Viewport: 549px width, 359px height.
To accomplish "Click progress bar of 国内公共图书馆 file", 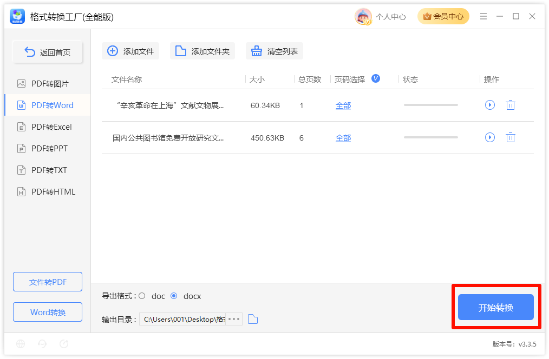I will 430,137.
